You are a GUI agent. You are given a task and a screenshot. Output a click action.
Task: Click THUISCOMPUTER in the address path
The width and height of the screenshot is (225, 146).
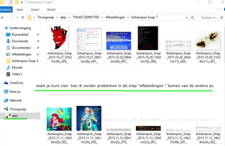pyautogui.click(x=86, y=18)
